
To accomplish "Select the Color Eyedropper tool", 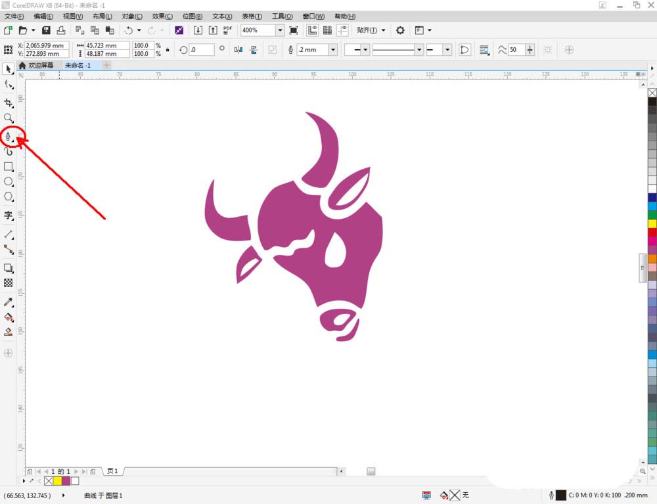I will point(9,302).
